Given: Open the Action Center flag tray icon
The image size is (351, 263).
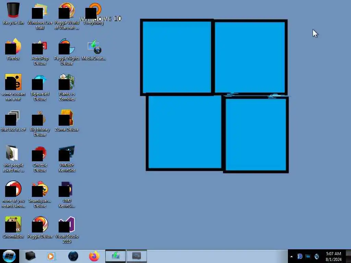Looking at the screenshot, I should [x=300, y=256].
